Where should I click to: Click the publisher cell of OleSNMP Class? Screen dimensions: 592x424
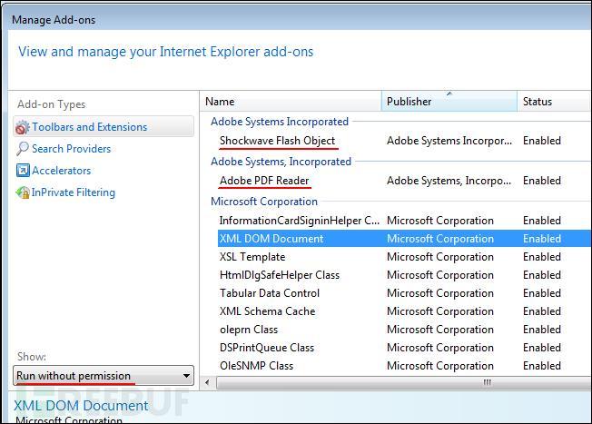(x=440, y=366)
